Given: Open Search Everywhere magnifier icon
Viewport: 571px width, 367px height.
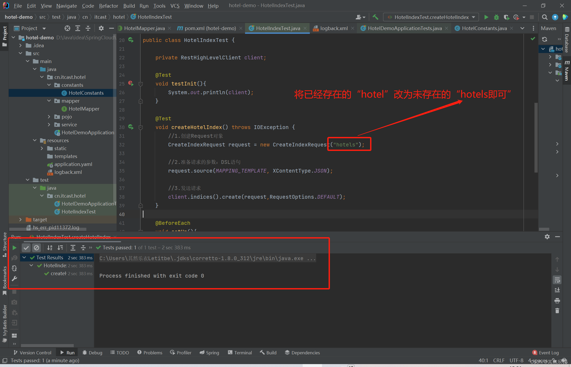Looking at the screenshot, I should pos(544,17).
